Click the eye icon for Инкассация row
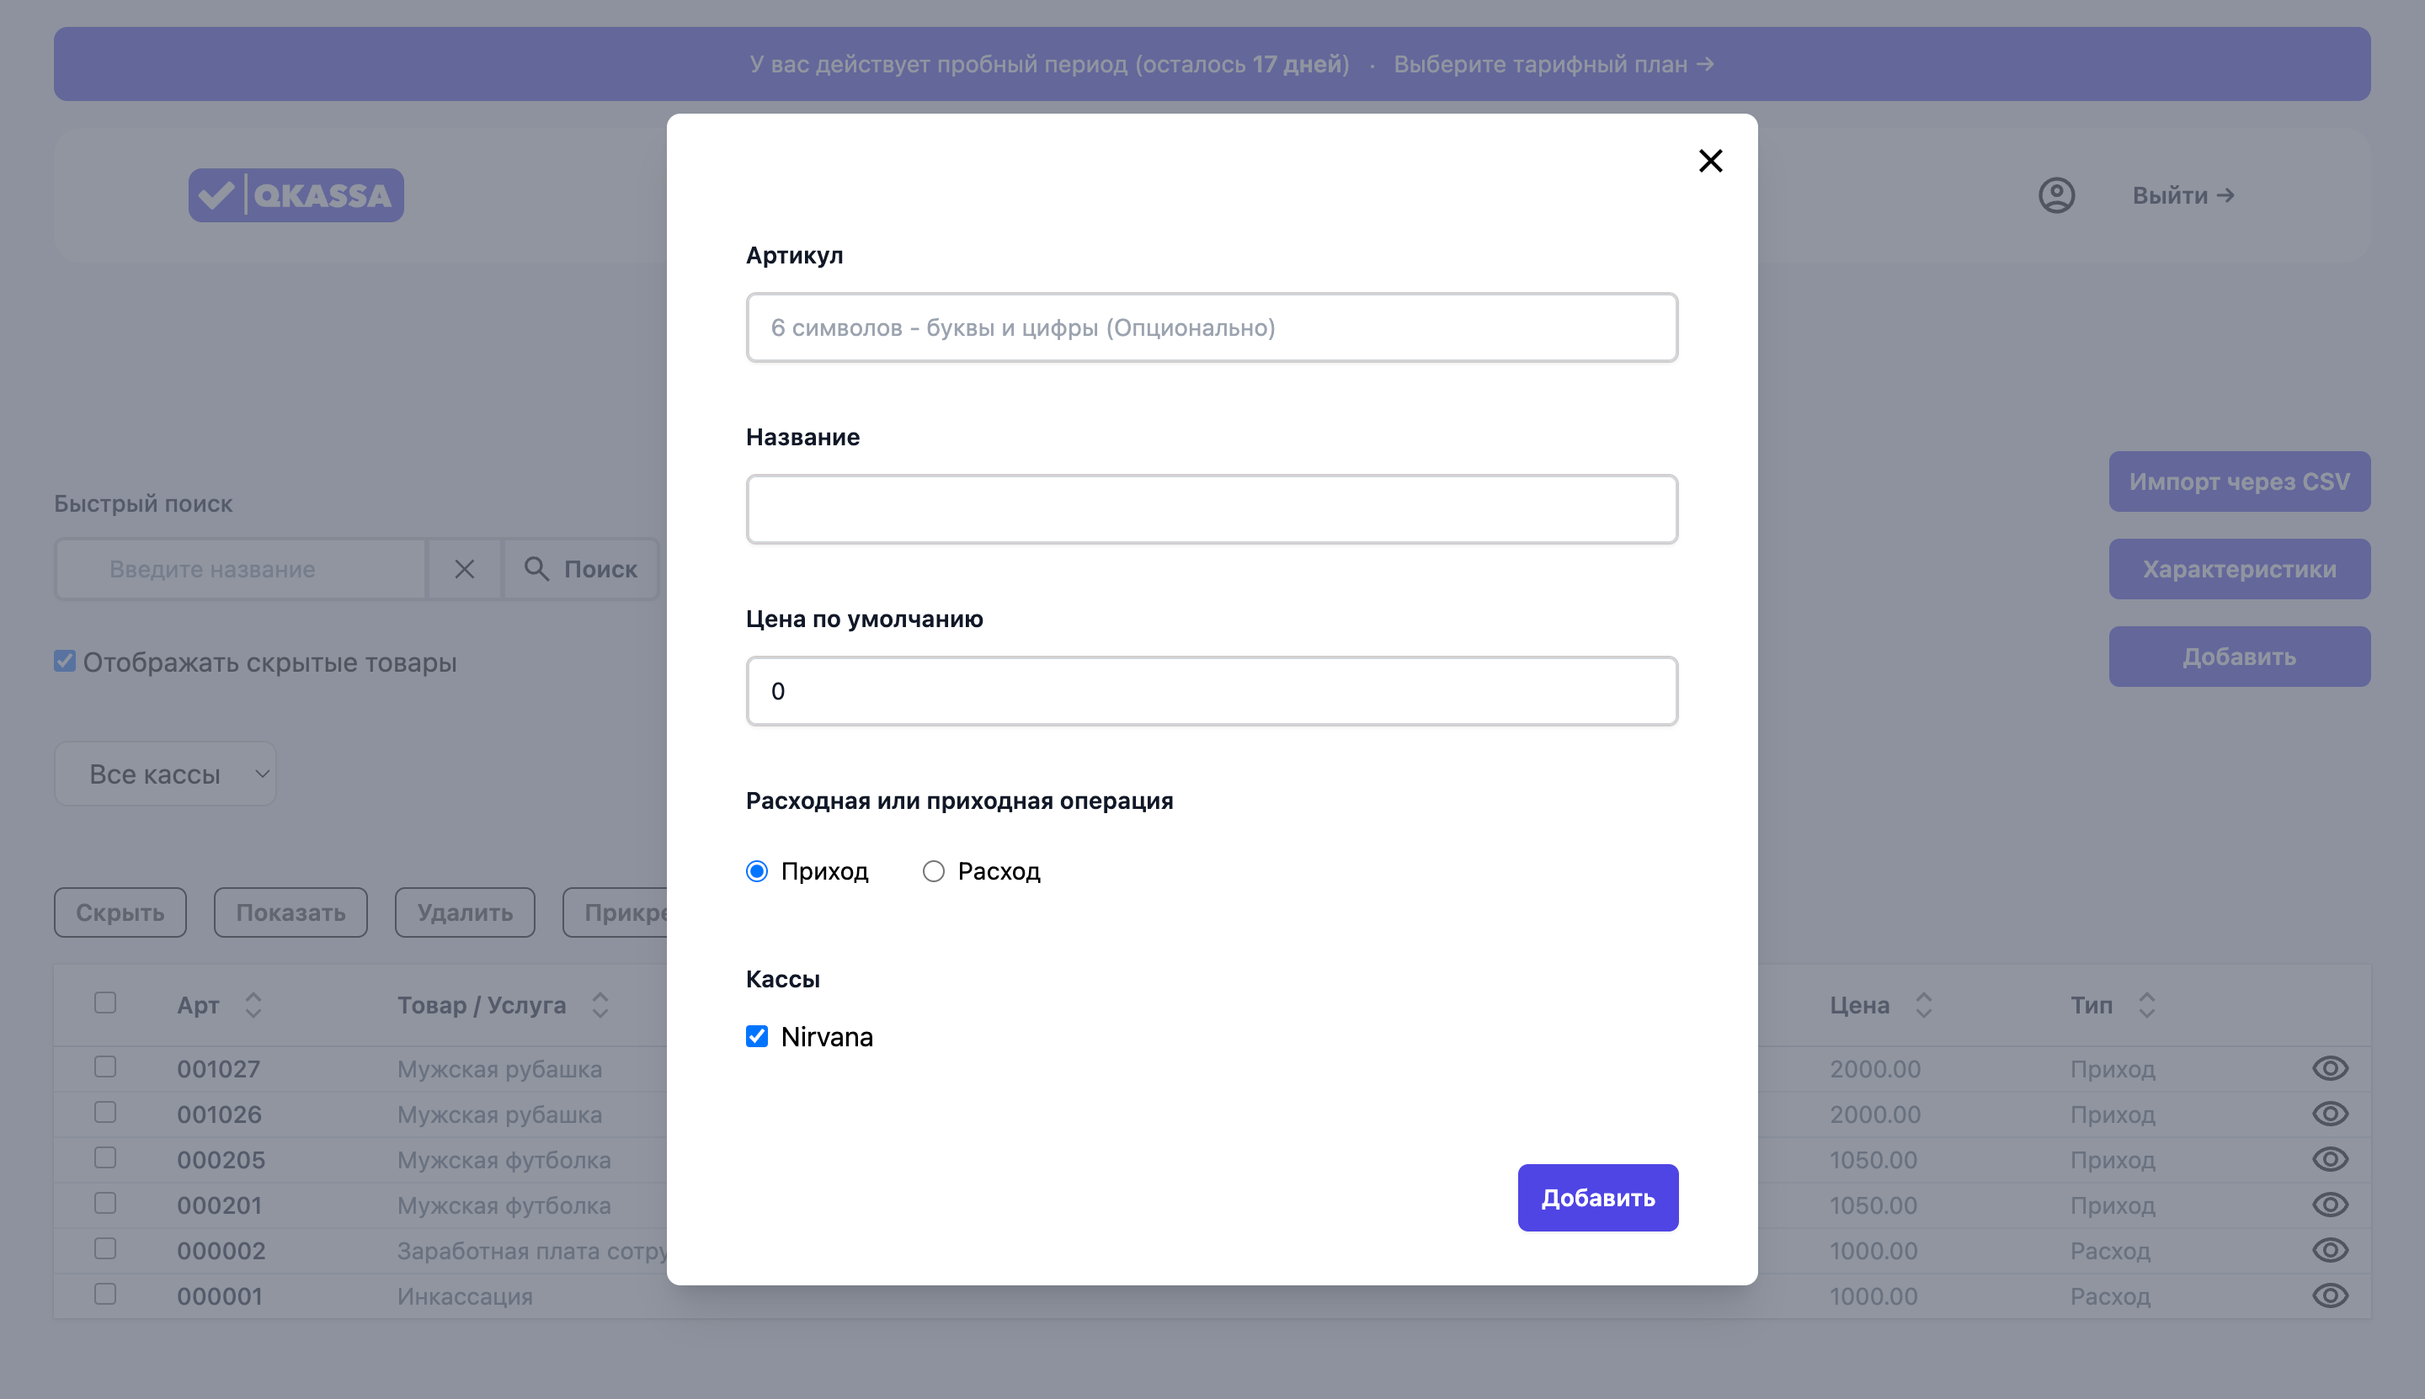The width and height of the screenshot is (2425, 1399). point(2329,1295)
